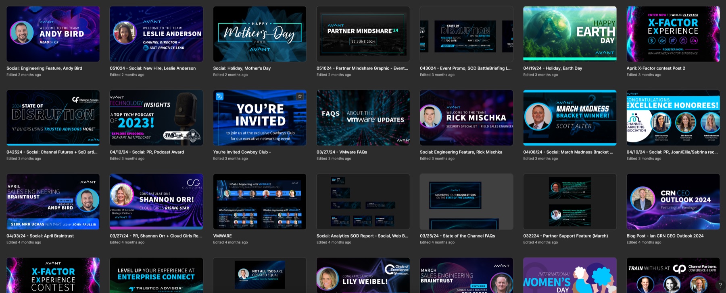Open the Andy Bird welcome thumbnail
The height and width of the screenshot is (293, 726).
pos(53,34)
